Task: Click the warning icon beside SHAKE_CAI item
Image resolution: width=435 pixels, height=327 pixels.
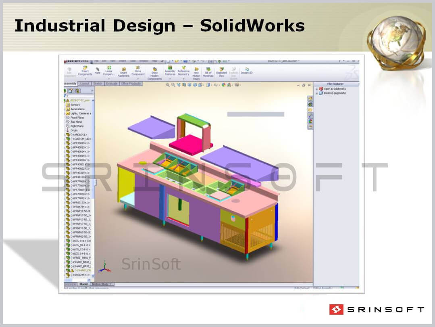Action: 72,270
